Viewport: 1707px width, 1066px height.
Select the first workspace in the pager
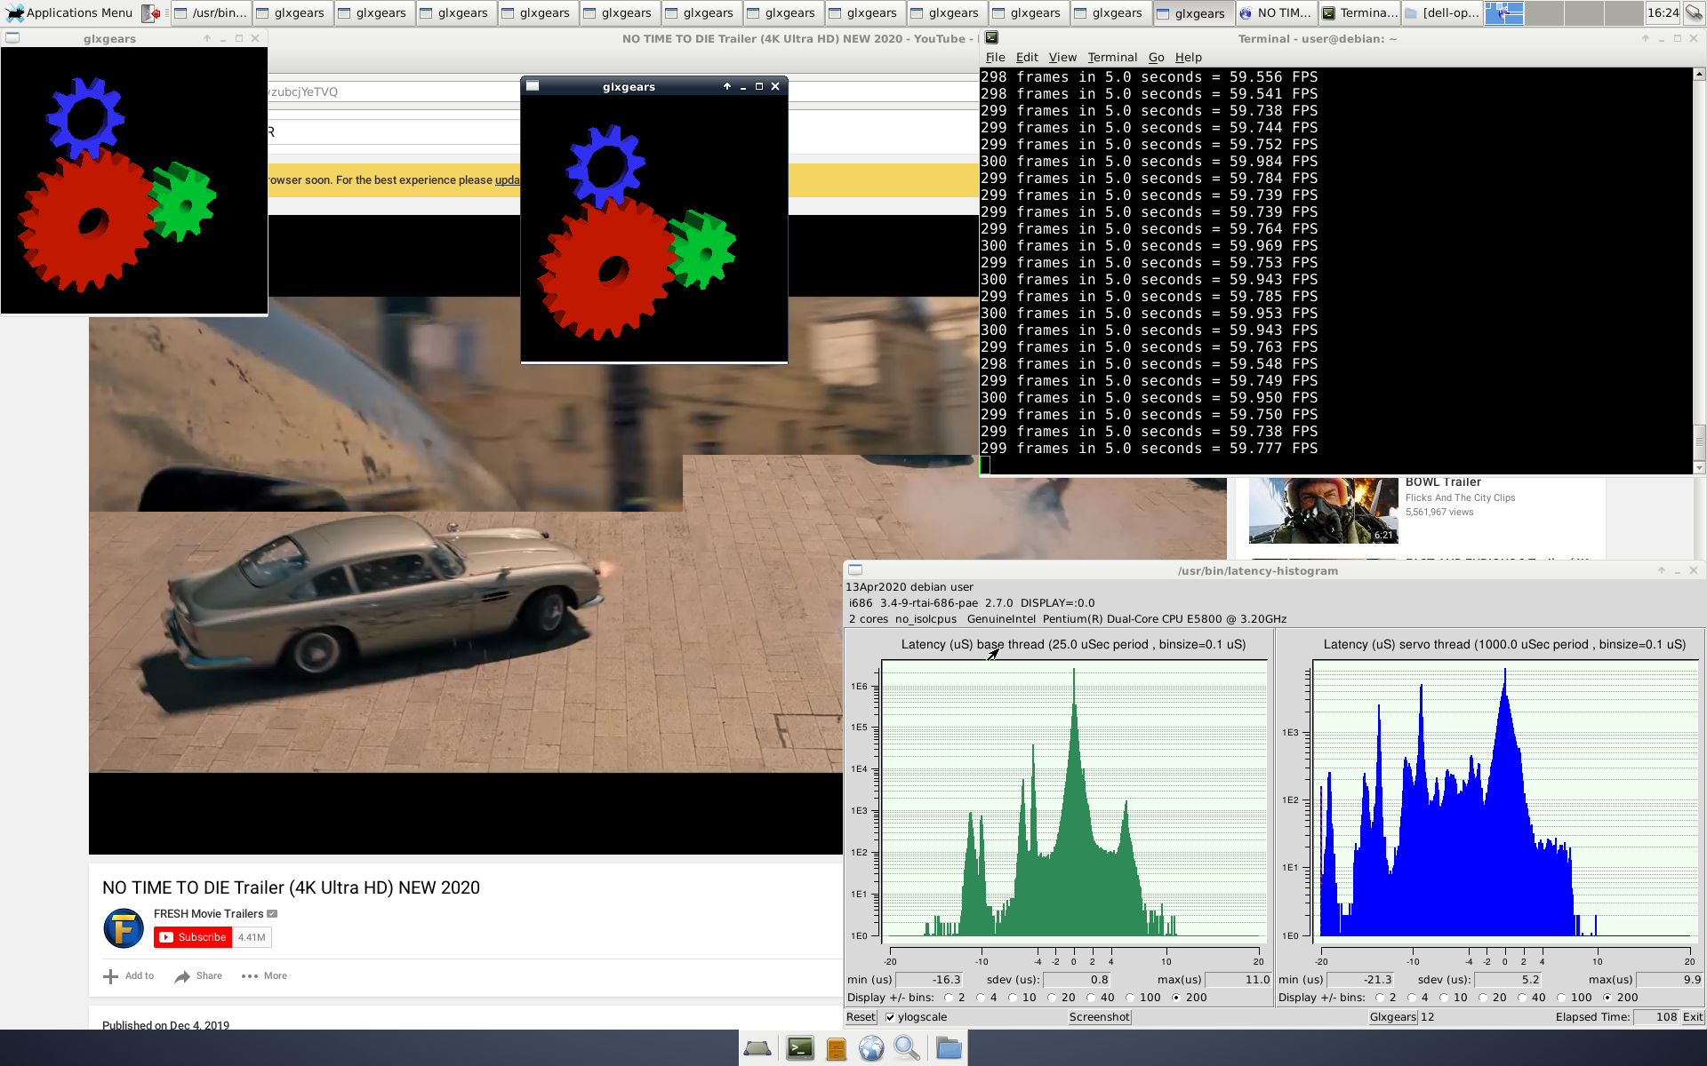[1503, 12]
